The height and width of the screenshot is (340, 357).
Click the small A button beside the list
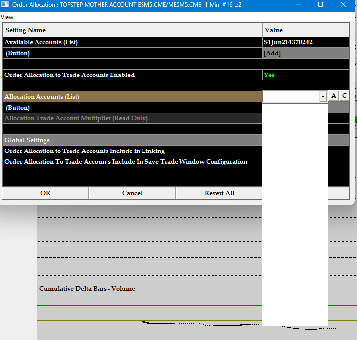click(x=333, y=96)
